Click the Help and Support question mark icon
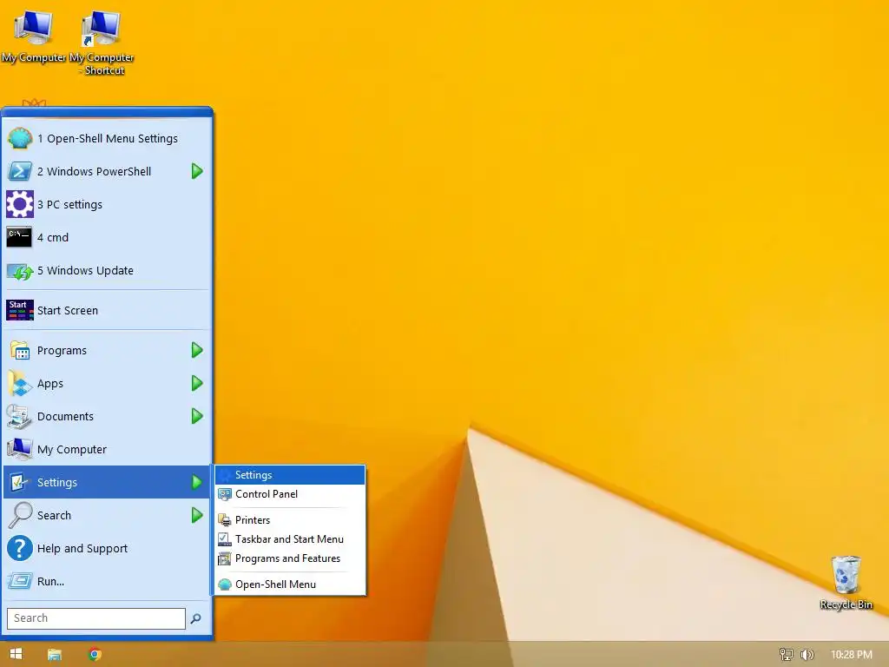This screenshot has height=667, width=889. pyautogui.click(x=20, y=549)
